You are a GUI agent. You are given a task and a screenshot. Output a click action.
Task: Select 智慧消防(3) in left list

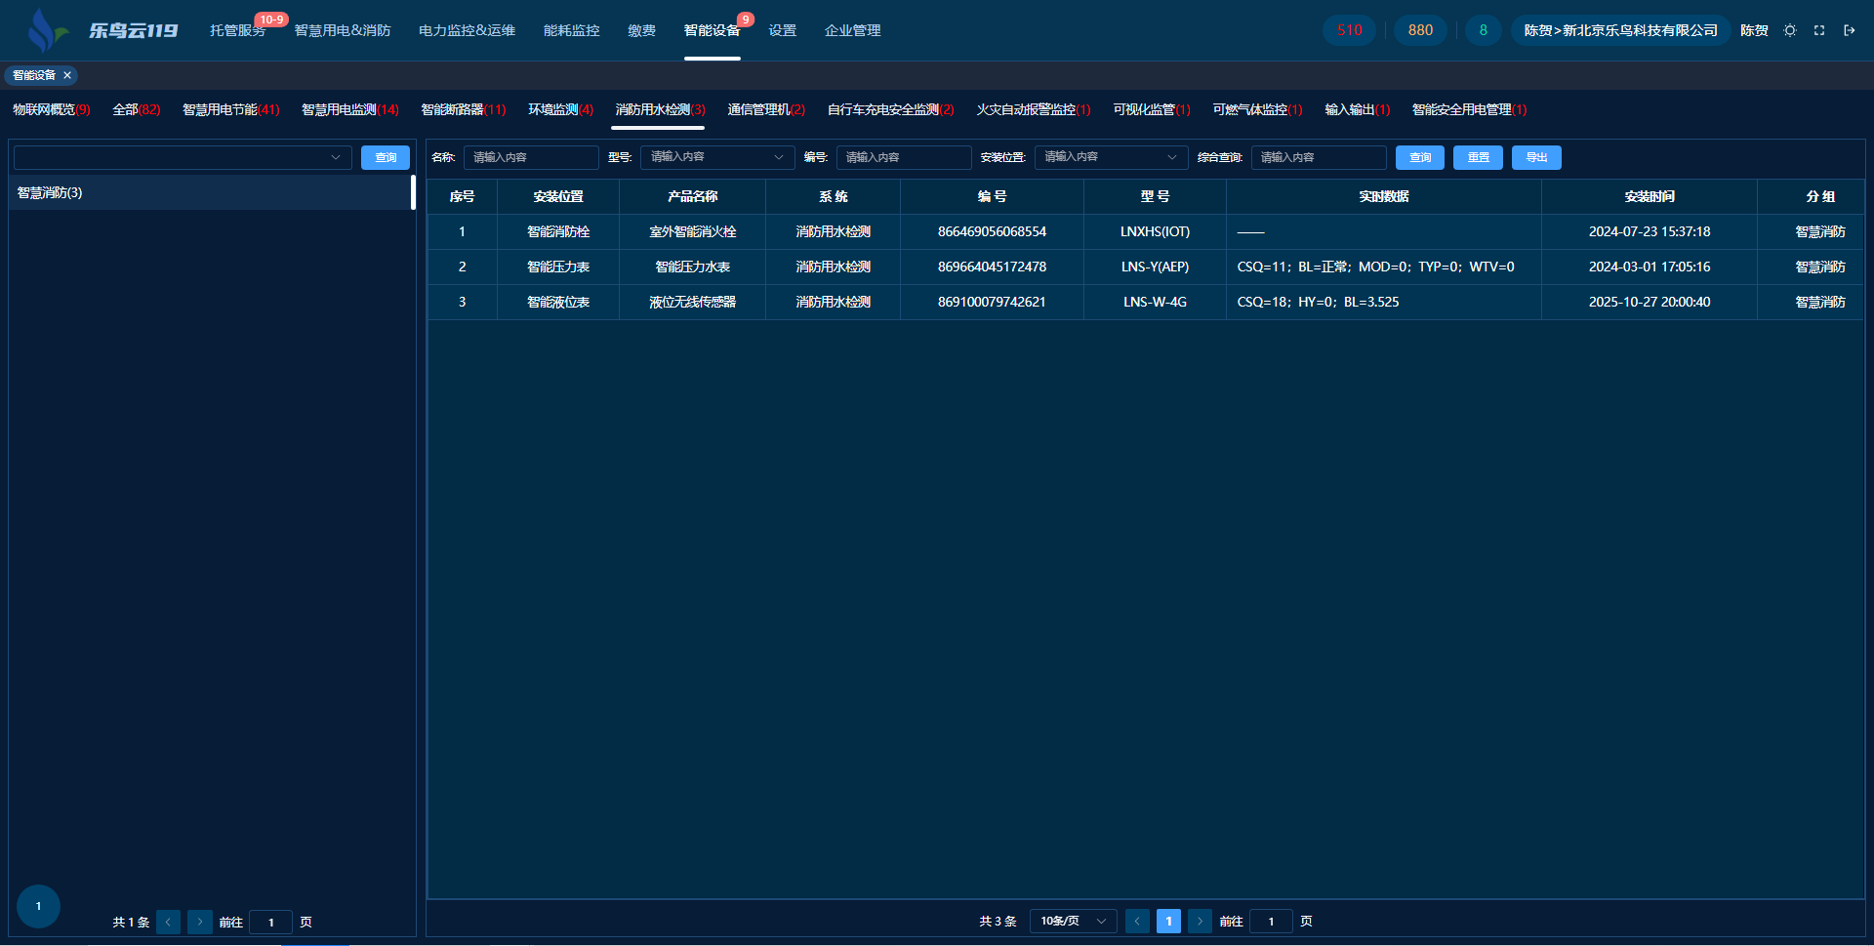(x=50, y=192)
